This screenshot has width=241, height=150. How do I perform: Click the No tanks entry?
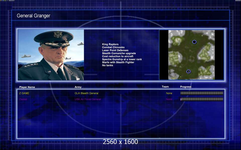click(x=107, y=65)
